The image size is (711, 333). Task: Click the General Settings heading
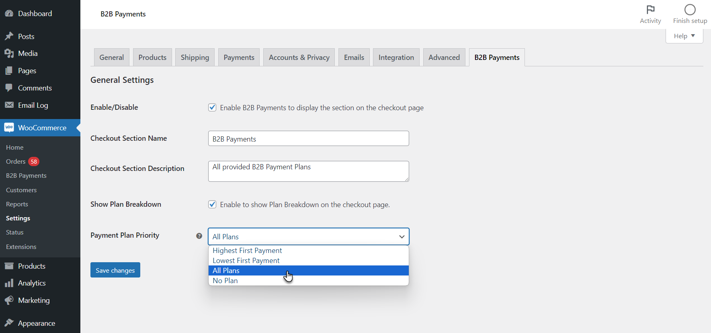122,80
